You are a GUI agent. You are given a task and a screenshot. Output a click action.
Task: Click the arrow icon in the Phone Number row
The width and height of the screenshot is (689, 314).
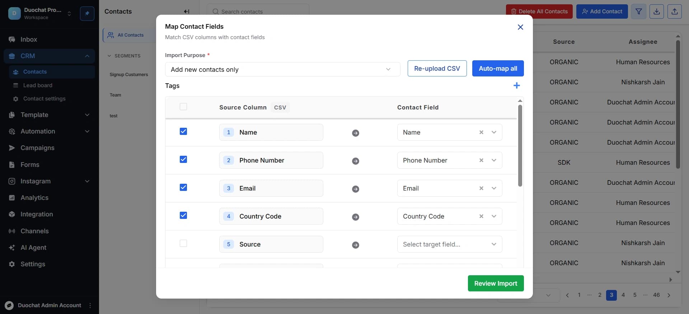coord(356,161)
